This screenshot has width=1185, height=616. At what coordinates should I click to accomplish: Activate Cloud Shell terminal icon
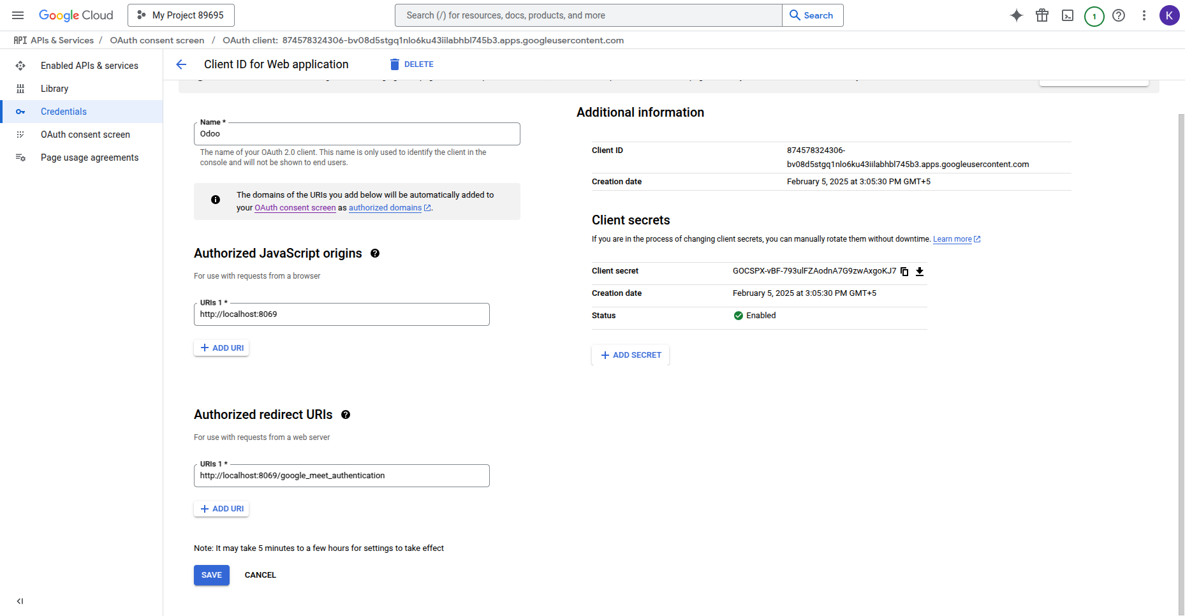[x=1068, y=15]
